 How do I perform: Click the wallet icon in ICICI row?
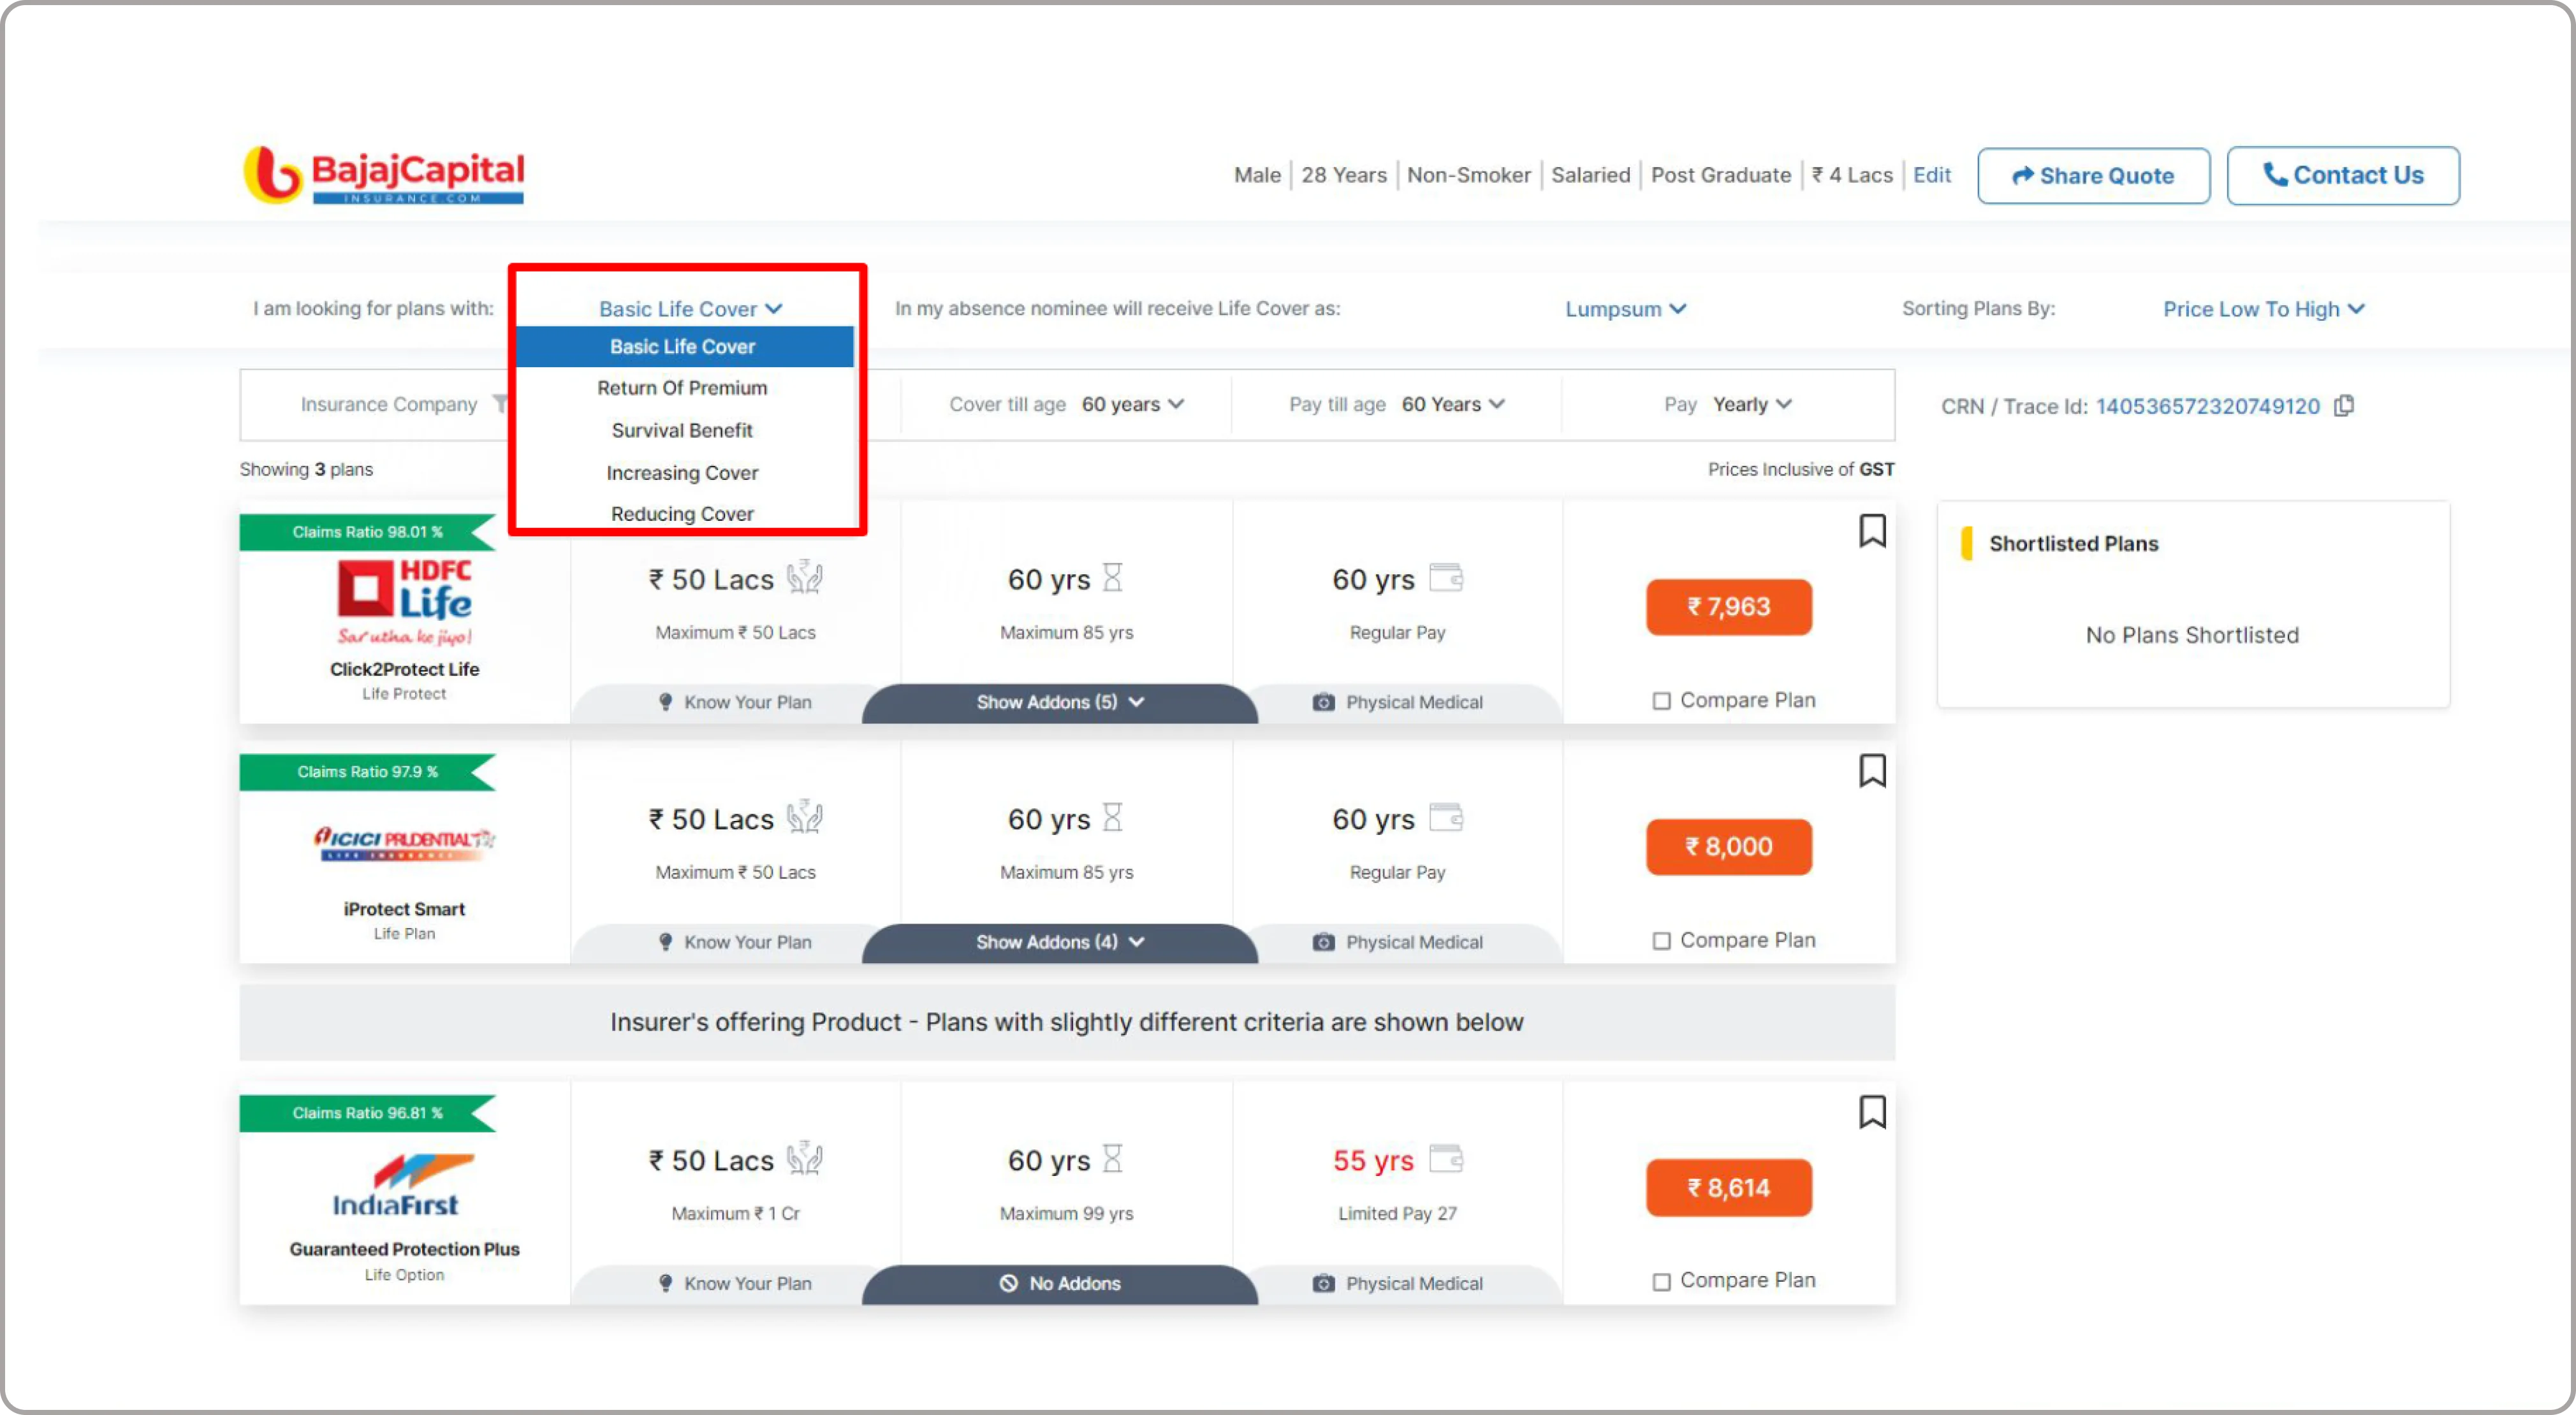pyautogui.click(x=1446, y=817)
